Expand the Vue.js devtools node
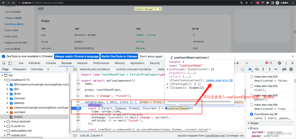Viewport: 296px width, 139px height. click(5, 121)
